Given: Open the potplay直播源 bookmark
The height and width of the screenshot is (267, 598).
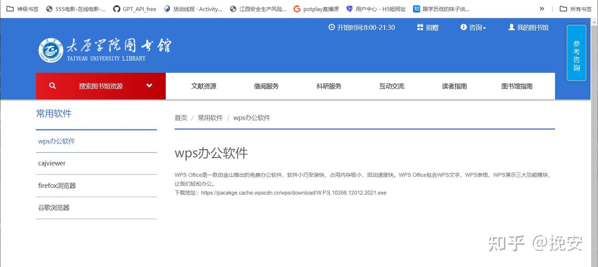Looking at the screenshot, I should [x=316, y=9].
